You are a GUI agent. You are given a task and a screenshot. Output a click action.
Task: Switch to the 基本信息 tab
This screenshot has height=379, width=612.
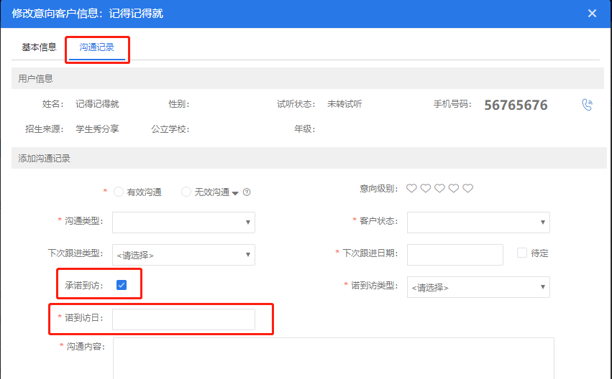pyautogui.click(x=39, y=47)
